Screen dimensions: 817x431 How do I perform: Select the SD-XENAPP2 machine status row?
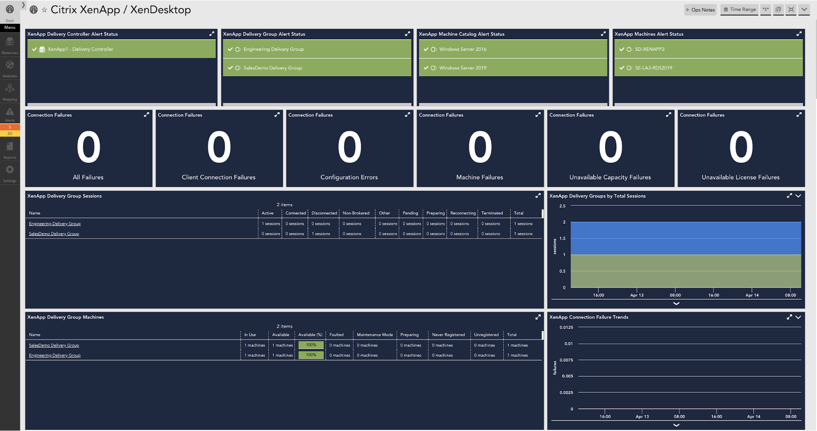708,49
